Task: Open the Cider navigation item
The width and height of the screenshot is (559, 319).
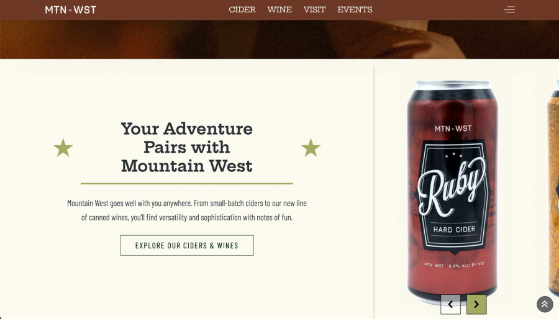Action: 242,9
